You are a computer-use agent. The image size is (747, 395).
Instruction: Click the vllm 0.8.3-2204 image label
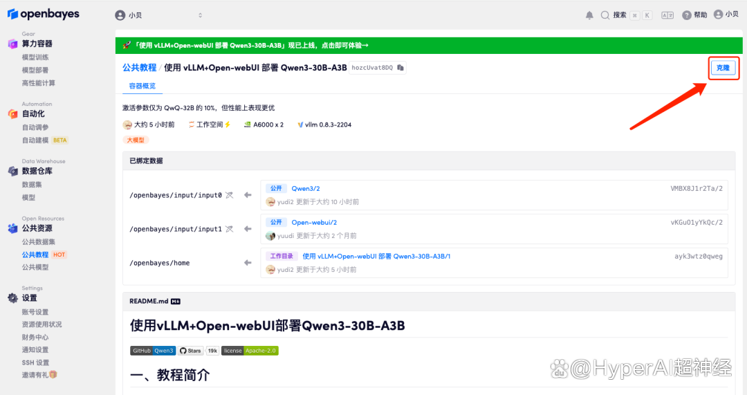328,125
